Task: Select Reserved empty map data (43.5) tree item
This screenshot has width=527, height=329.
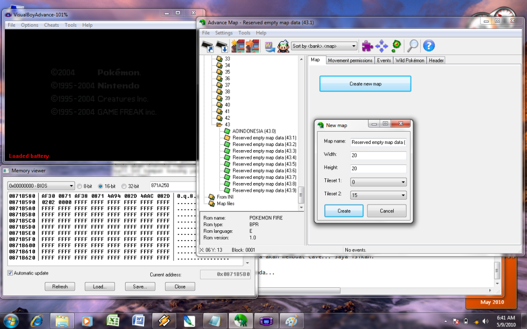Action: pyautogui.click(x=264, y=164)
